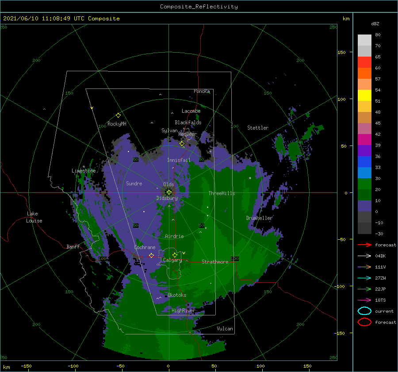This screenshot has height=372, width=398.
Task: Click the HighRiver city label
Action: pos(184,311)
